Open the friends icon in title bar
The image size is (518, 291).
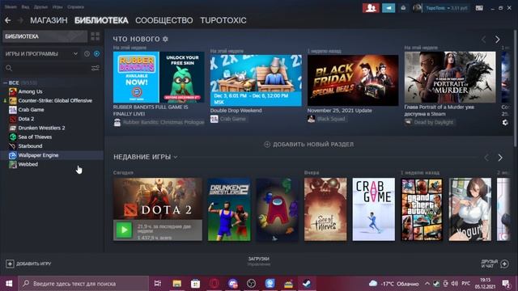[x=371, y=8]
